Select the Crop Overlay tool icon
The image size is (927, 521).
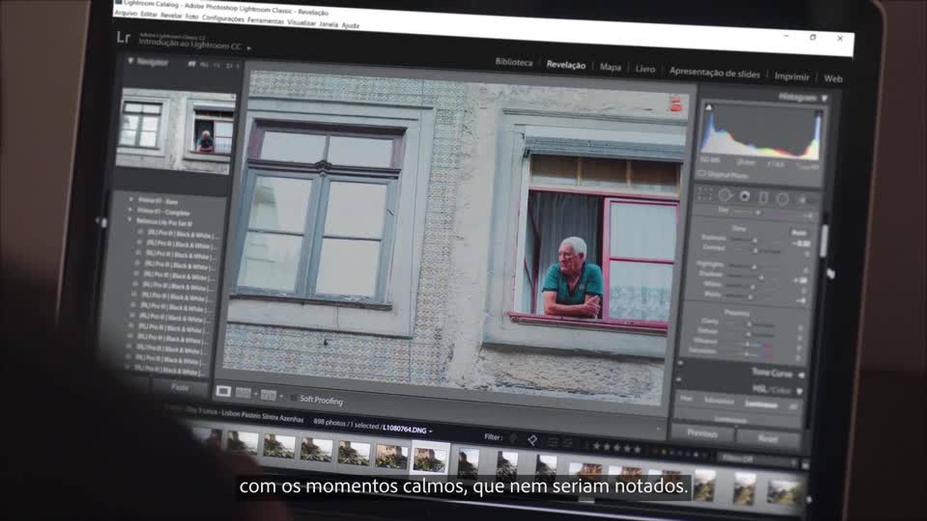tap(705, 194)
